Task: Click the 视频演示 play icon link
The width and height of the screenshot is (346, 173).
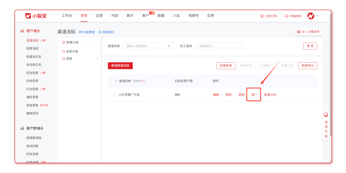Action: pyautogui.click(x=100, y=32)
